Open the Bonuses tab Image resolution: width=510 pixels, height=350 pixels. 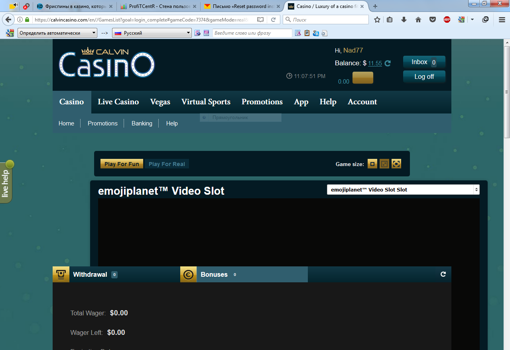(x=244, y=274)
